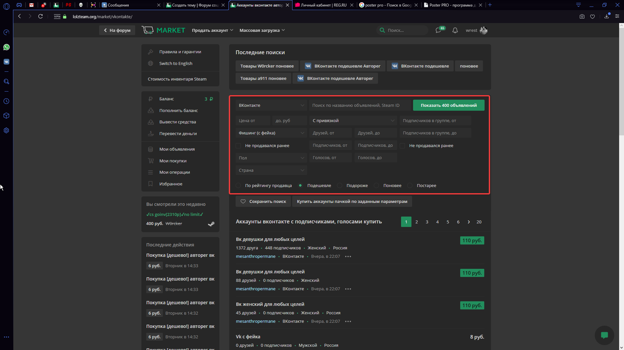Screen dimensions: 624x350
Task: Click the WhatsApp icon in browser sidebar
Action: pos(6,47)
